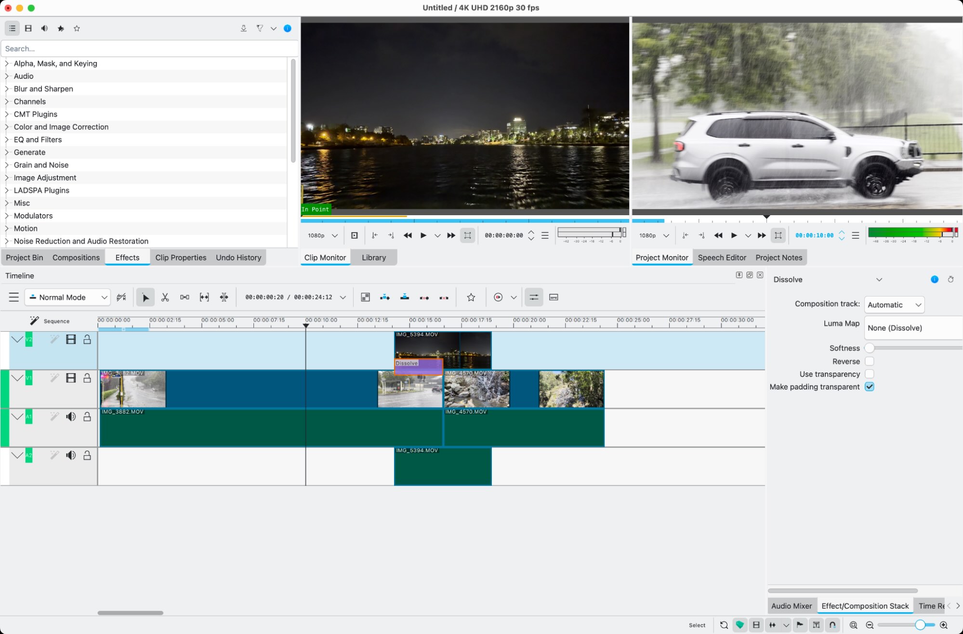Screen dimensions: 963x634
Task: Rewind in the project monitor
Action: [718, 235]
